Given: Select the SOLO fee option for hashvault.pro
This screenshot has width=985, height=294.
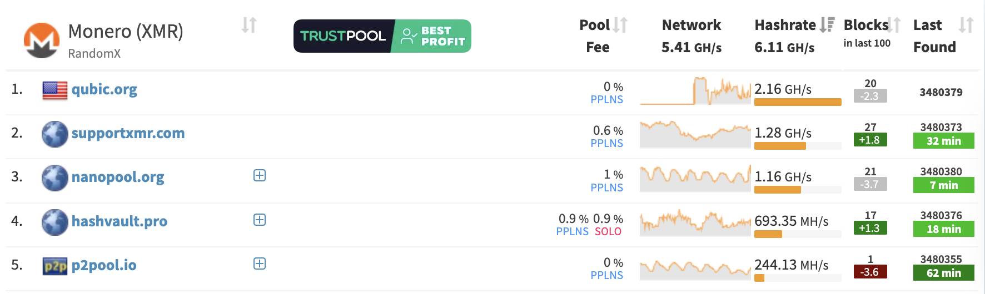Looking at the screenshot, I should pos(608,231).
